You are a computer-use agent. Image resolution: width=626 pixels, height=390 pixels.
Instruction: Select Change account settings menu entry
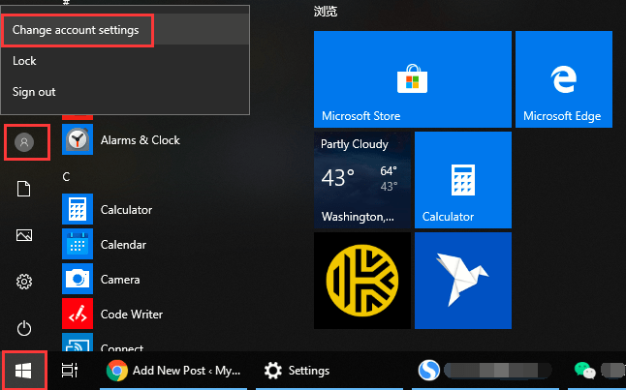[125, 30]
